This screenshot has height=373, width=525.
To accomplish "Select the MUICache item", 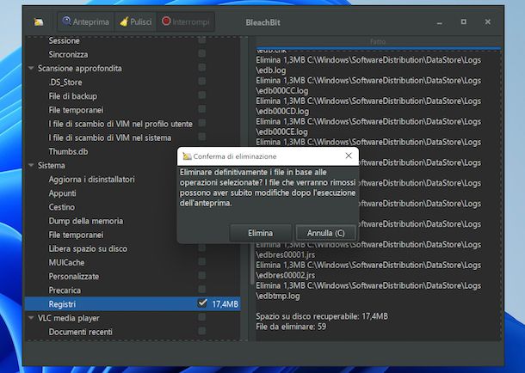I will (x=66, y=263).
